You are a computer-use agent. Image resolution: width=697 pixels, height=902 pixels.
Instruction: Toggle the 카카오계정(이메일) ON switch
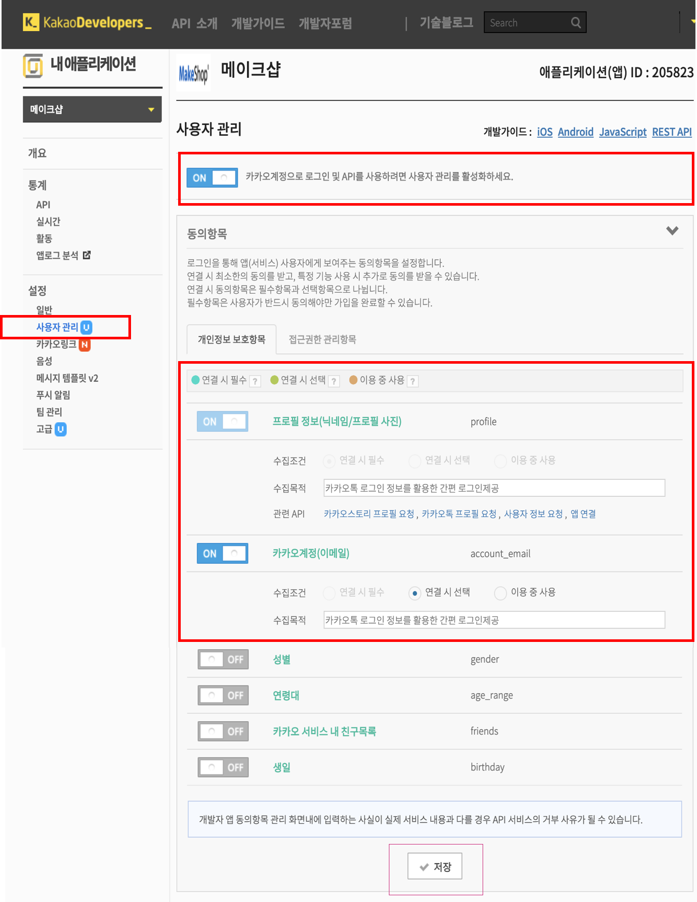coord(223,553)
